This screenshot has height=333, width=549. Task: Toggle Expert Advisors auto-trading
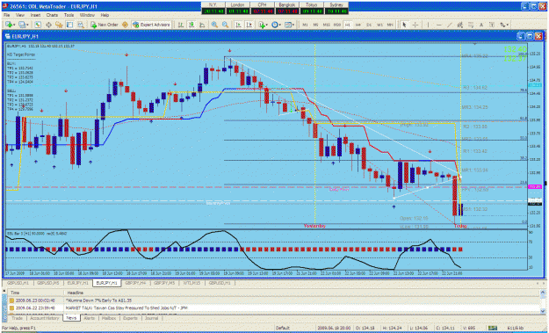pos(151,25)
